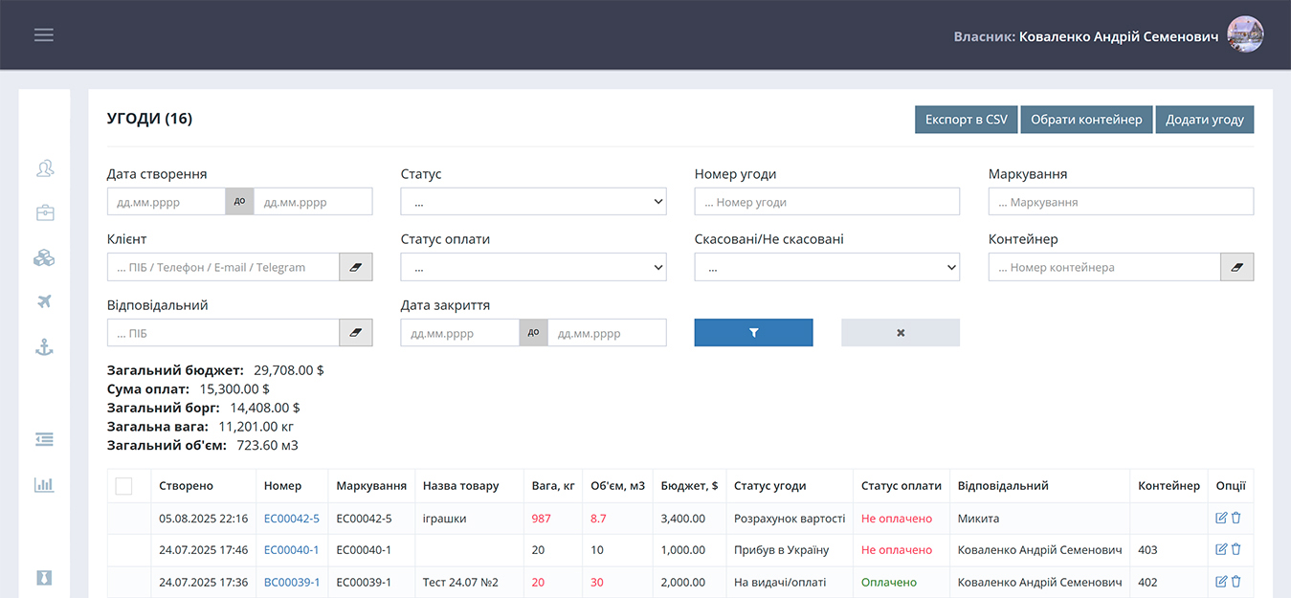Open the airplane shipments icon in sidebar
This screenshot has height=598, width=1291.
click(x=44, y=302)
